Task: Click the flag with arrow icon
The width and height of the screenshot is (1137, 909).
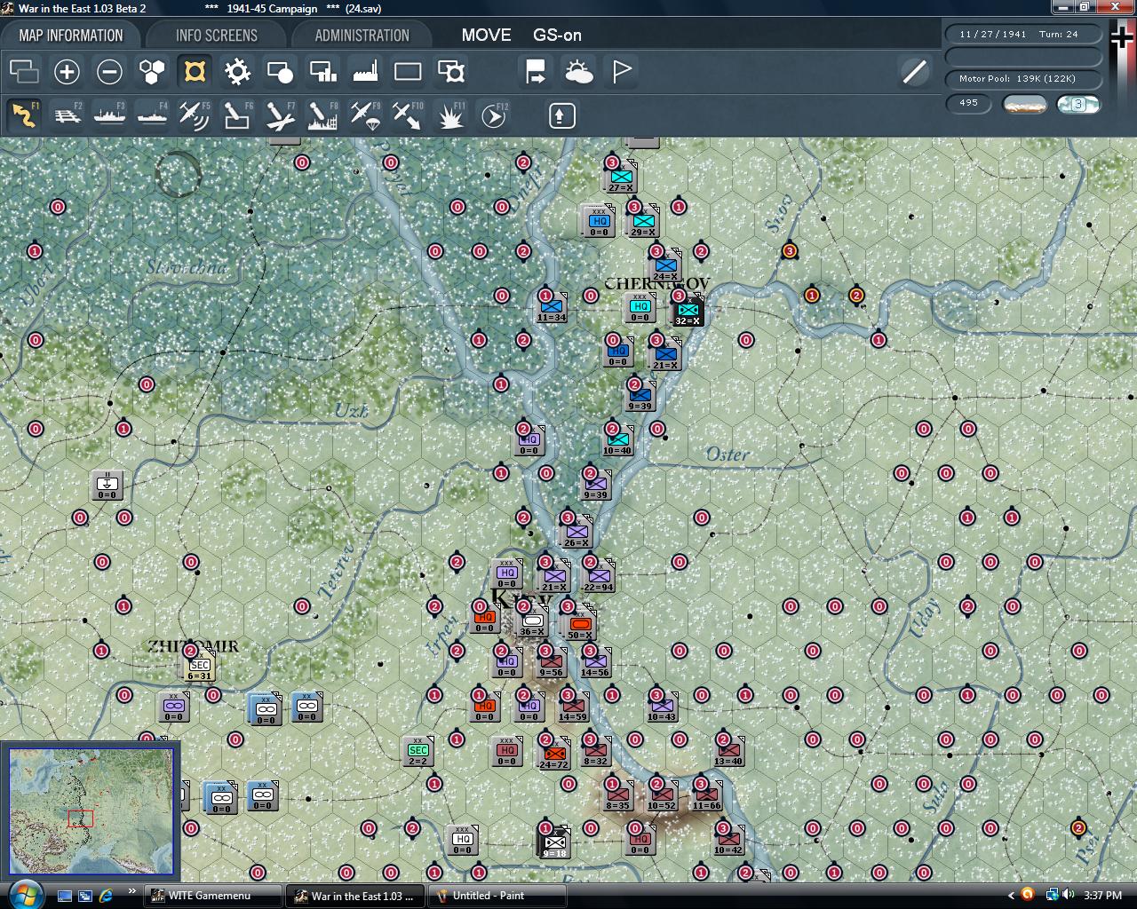Action: (536, 72)
